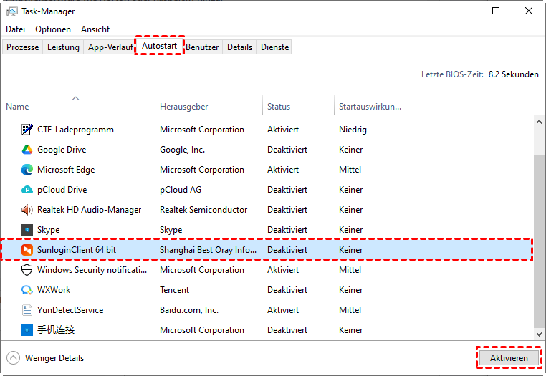Click the vertical scrollbar down arrow
The width and height of the screenshot is (546, 376).
coord(540,334)
